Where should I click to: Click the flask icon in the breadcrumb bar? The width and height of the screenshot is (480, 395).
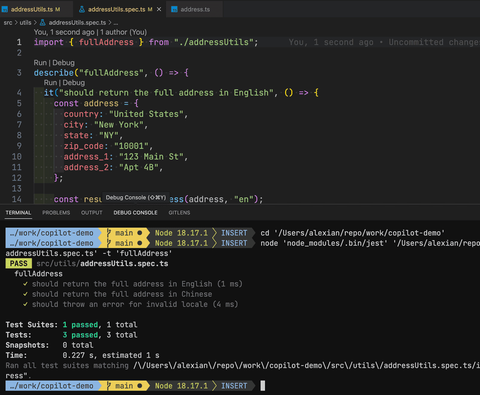(x=42, y=23)
